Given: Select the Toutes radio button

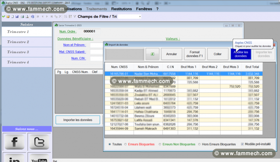Looking at the screenshot, I should click(x=110, y=144).
